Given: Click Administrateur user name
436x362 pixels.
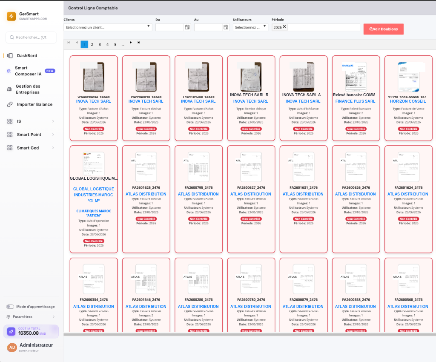Looking at the screenshot, I should (x=36, y=345).
